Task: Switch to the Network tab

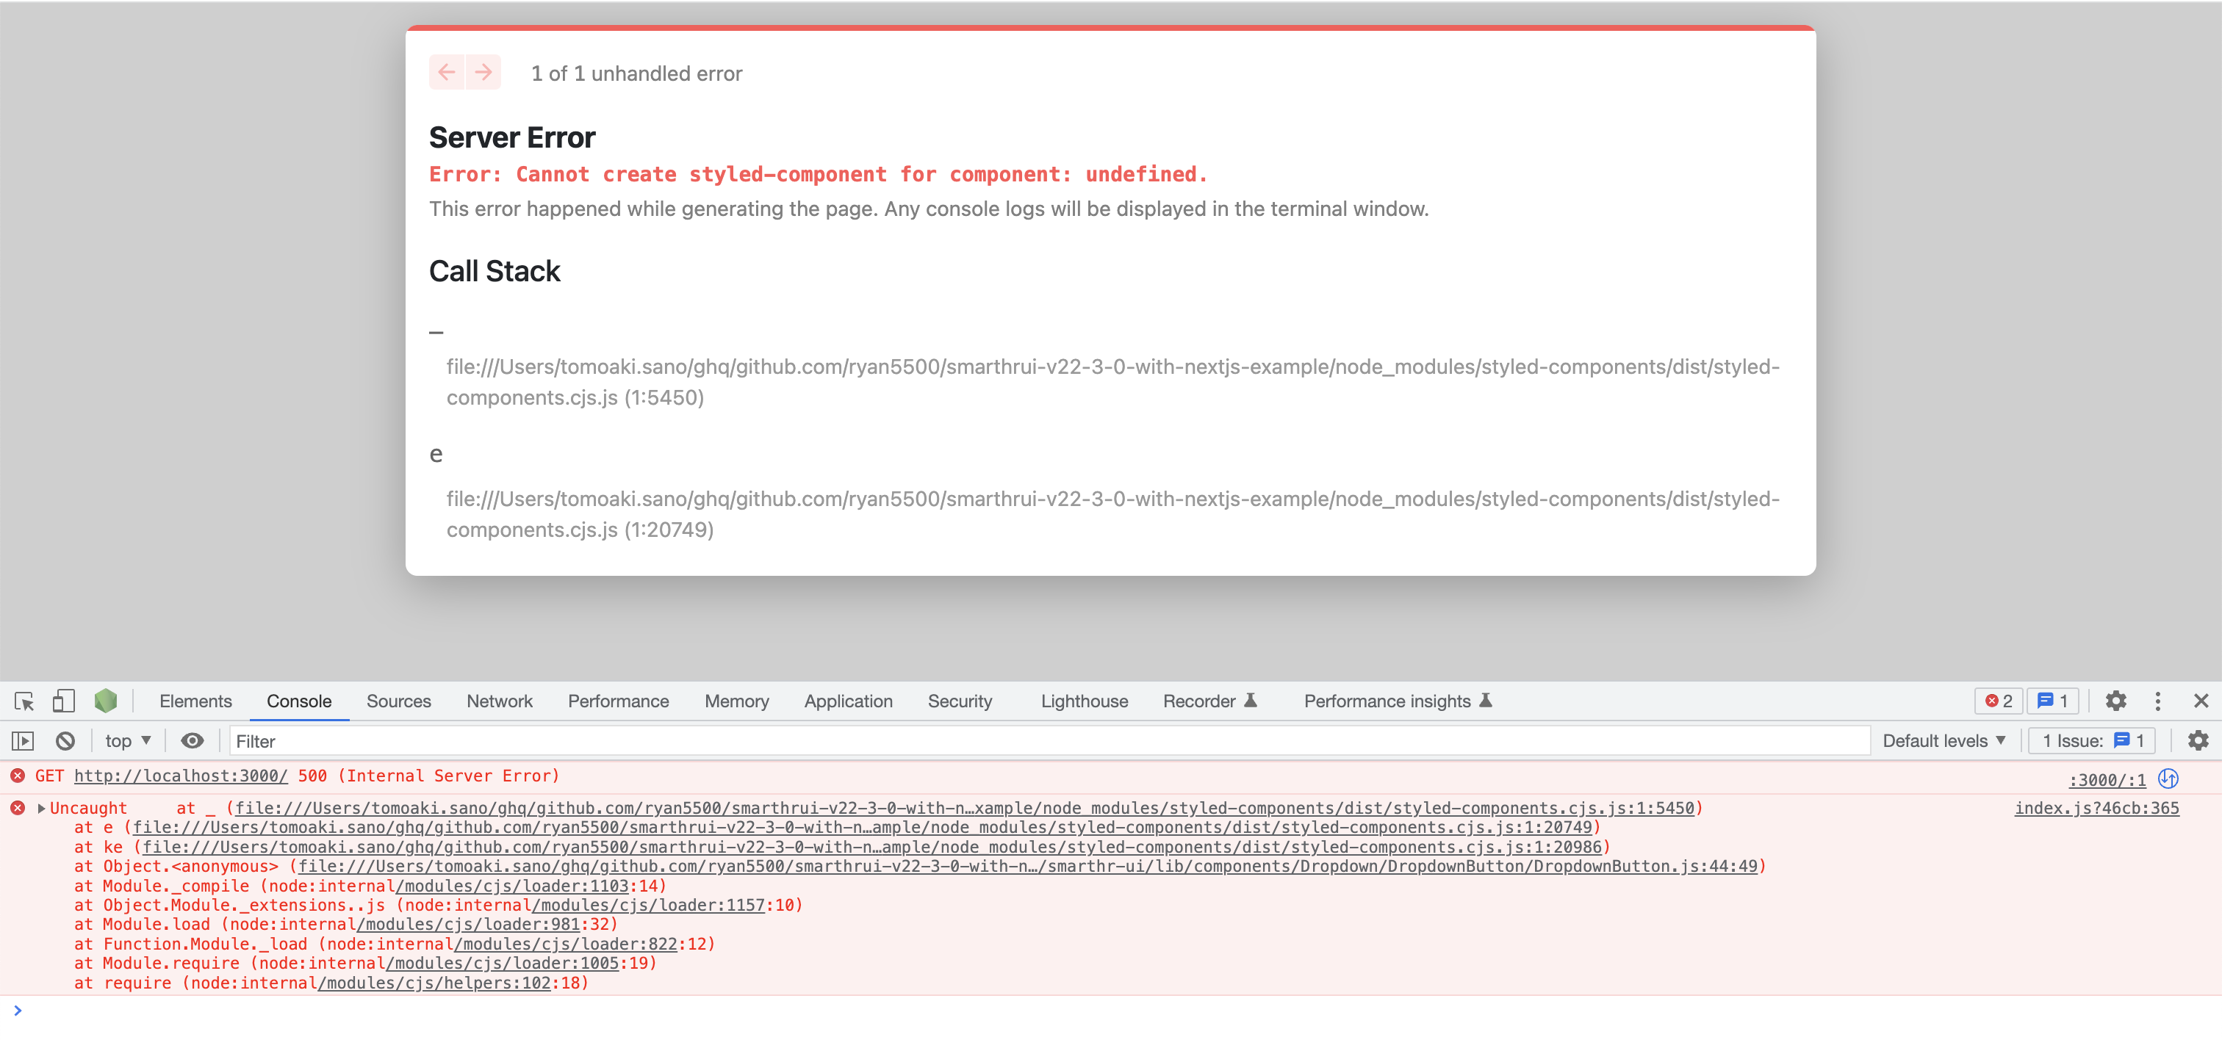Action: click(500, 701)
